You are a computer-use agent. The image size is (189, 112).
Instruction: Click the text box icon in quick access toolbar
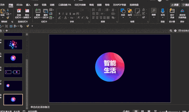11,26
